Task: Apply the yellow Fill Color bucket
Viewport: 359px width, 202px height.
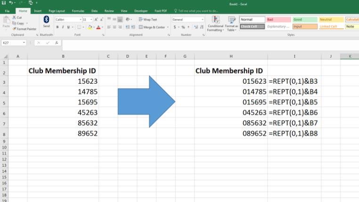Action: (x=90, y=27)
